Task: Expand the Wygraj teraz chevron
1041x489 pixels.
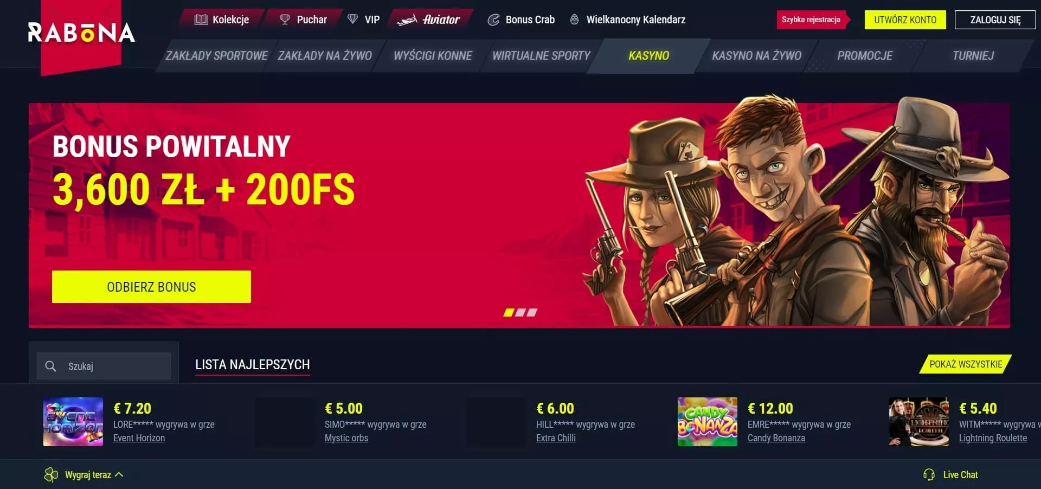Action: click(119, 474)
